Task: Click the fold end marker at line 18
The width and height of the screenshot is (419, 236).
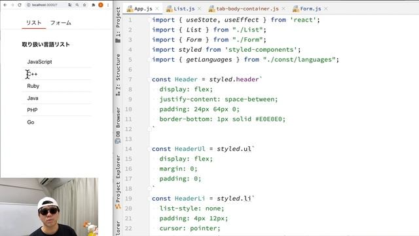Action: pyautogui.click(x=149, y=188)
